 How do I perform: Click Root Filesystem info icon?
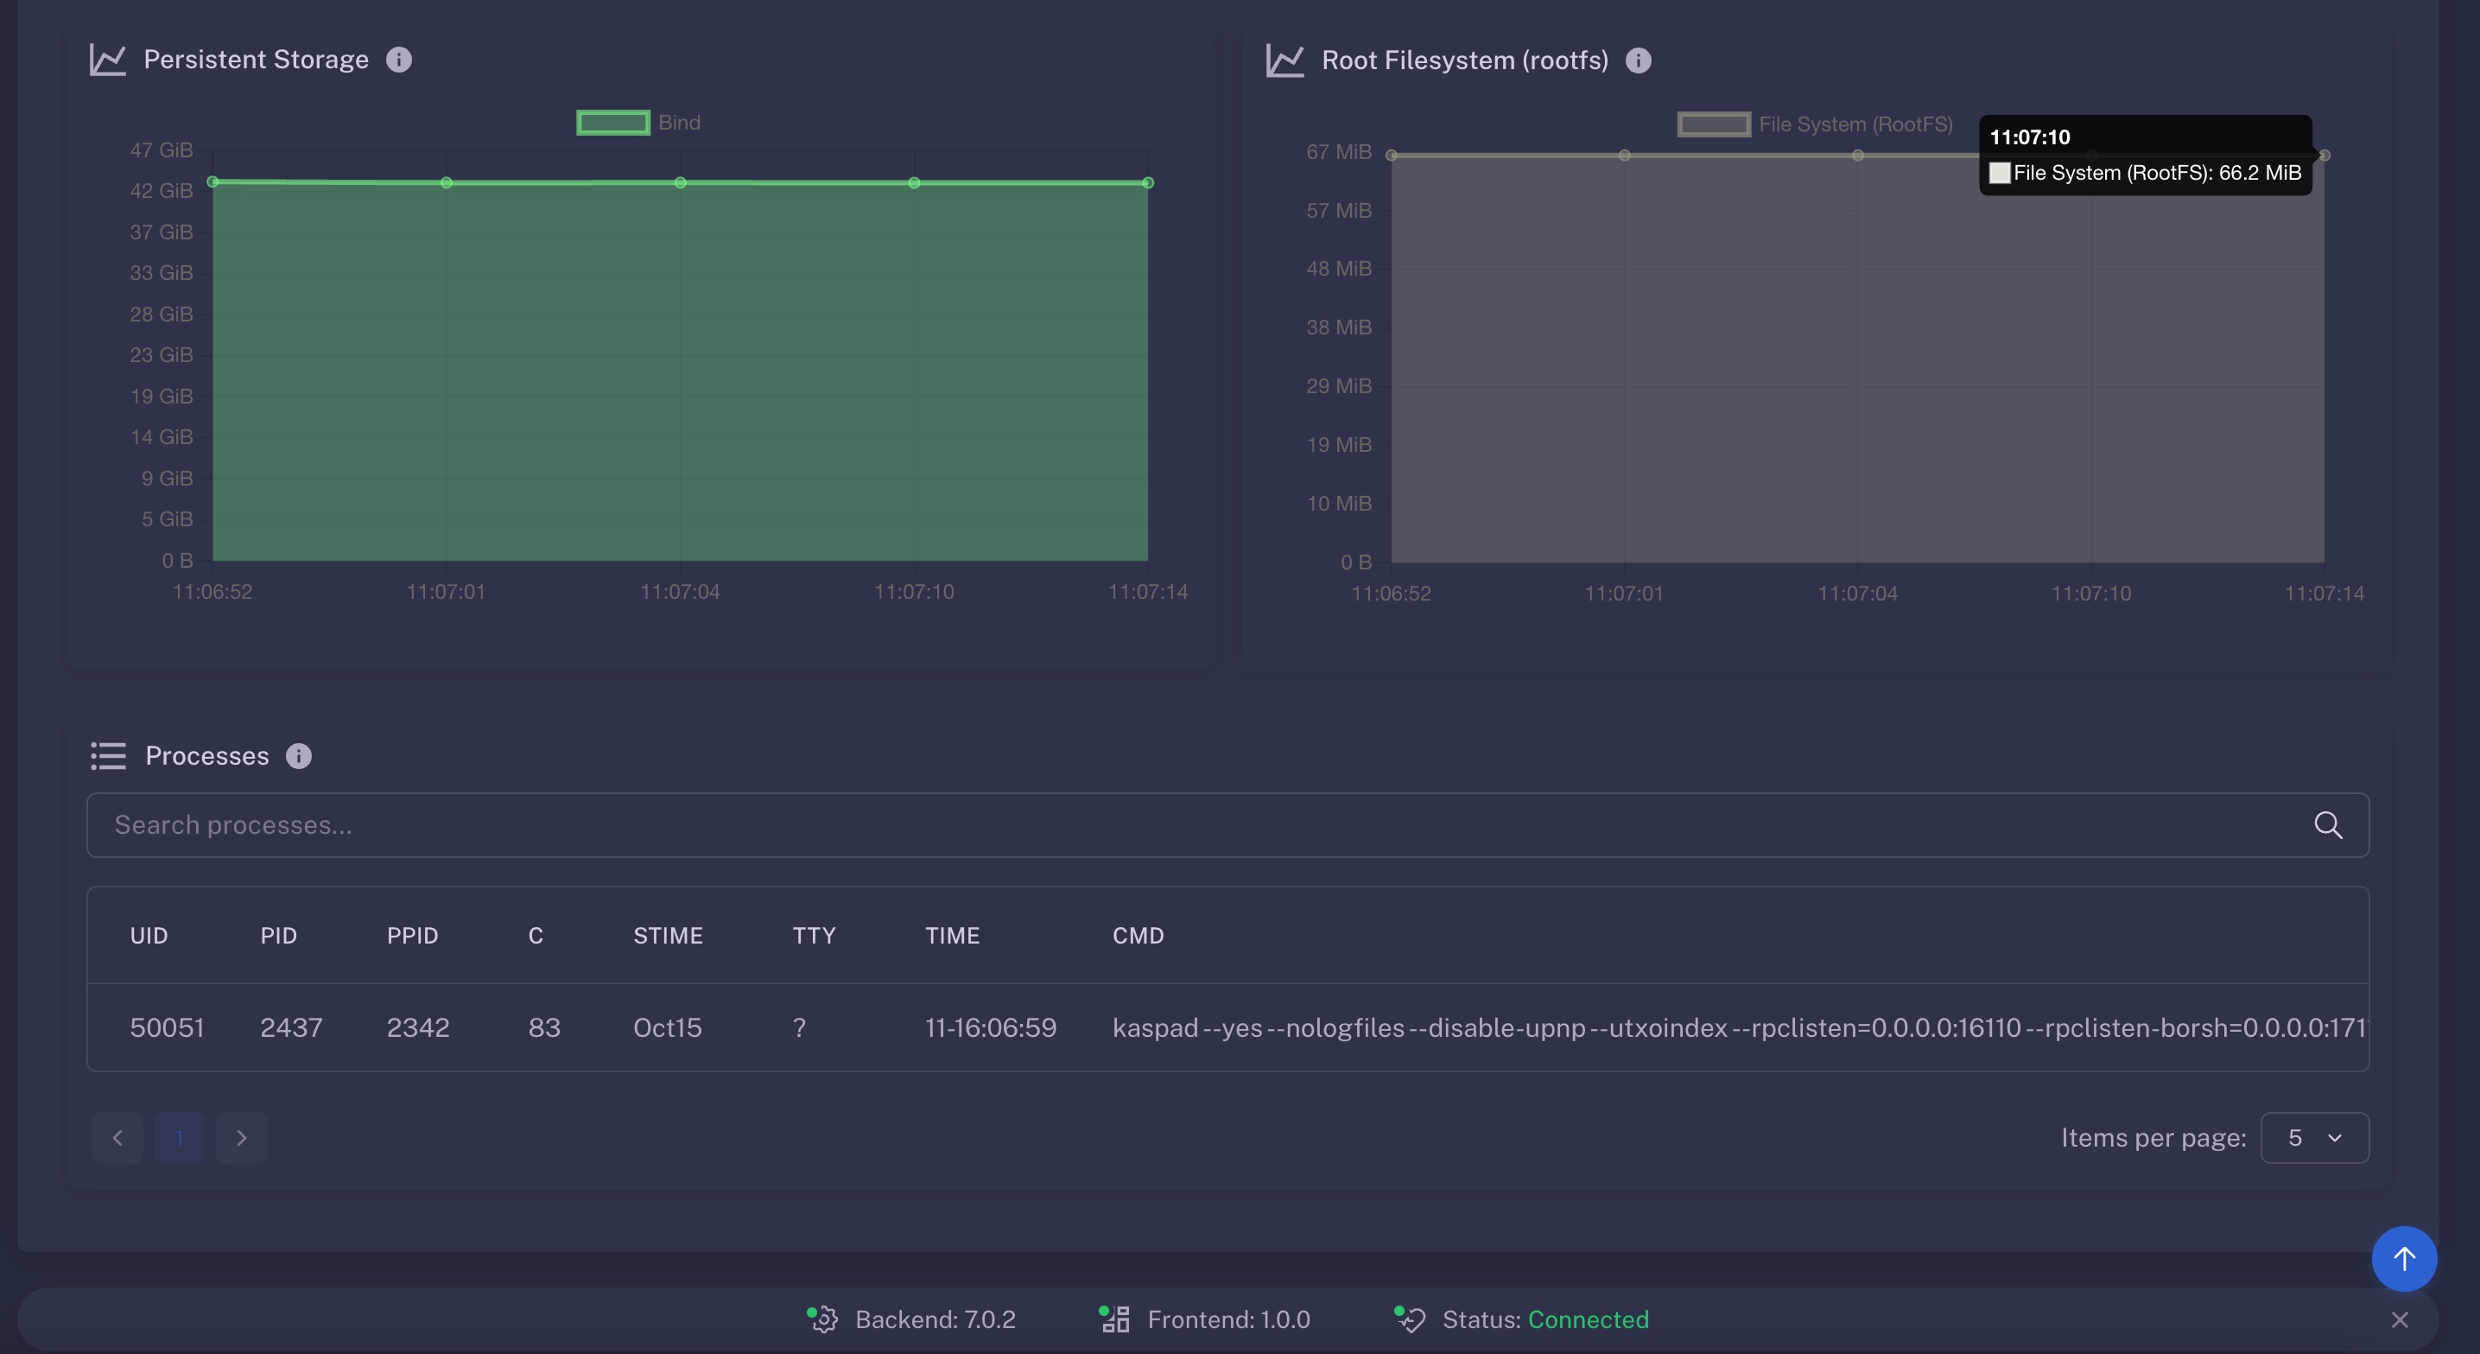[x=1638, y=60]
